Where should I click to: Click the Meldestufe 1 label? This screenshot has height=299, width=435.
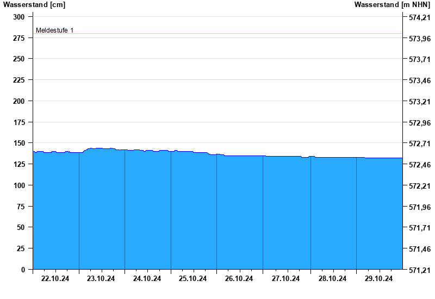pyautogui.click(x=55, y=30)
